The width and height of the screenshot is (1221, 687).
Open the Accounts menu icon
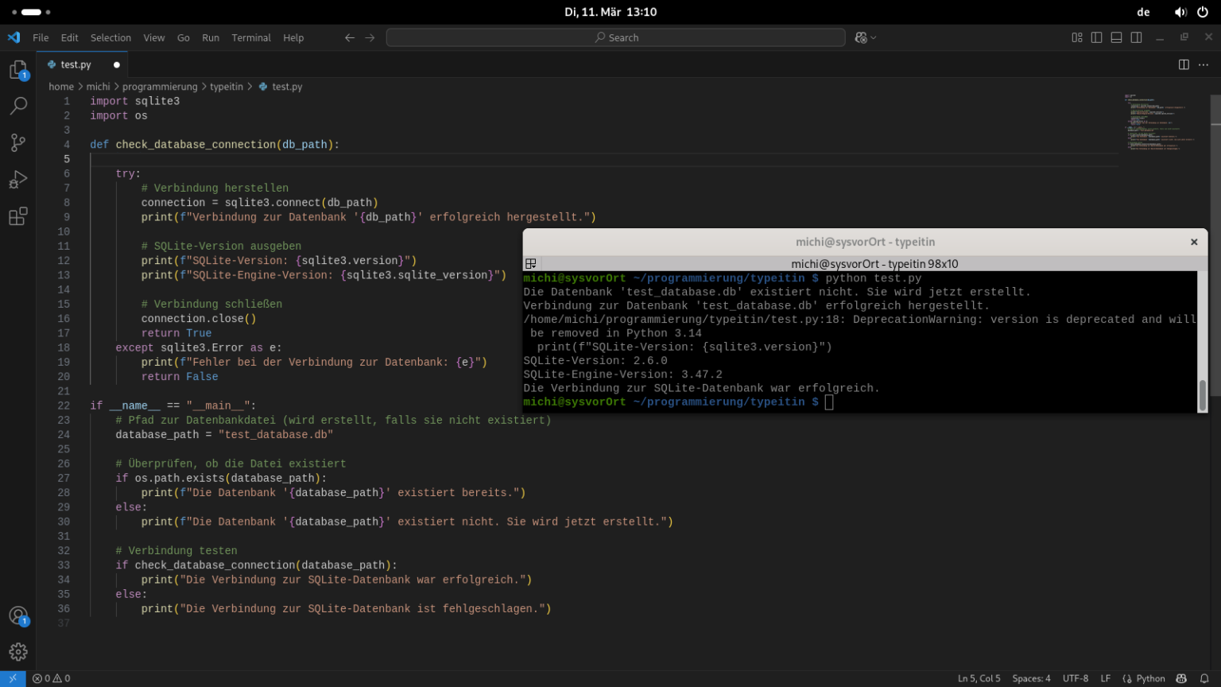click(x=17, y=615)
